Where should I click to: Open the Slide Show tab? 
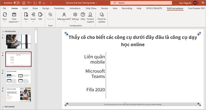tap(91, 8)
